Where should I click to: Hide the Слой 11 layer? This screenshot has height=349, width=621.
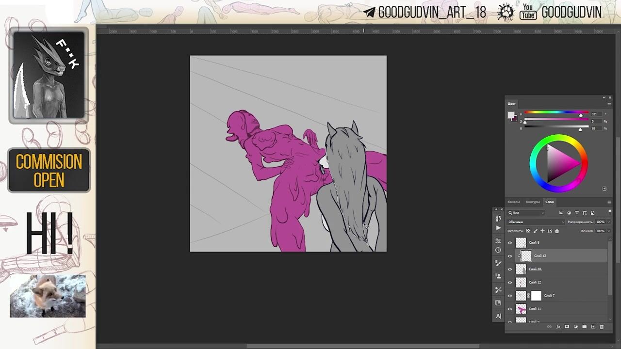coord(510,309)
